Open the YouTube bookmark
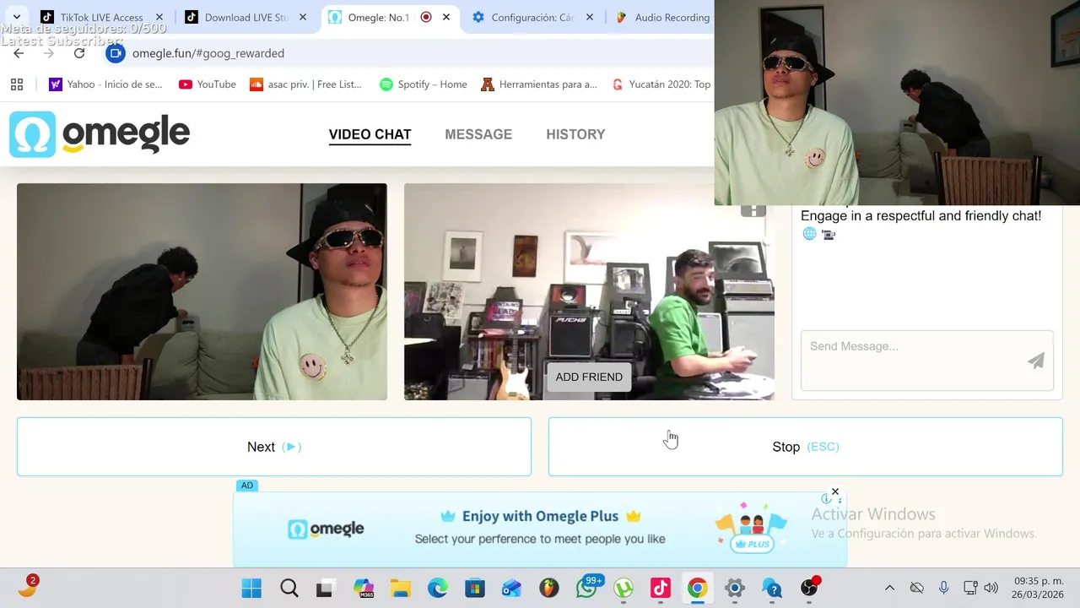The image size is (1080, 608). coord(208,84)
